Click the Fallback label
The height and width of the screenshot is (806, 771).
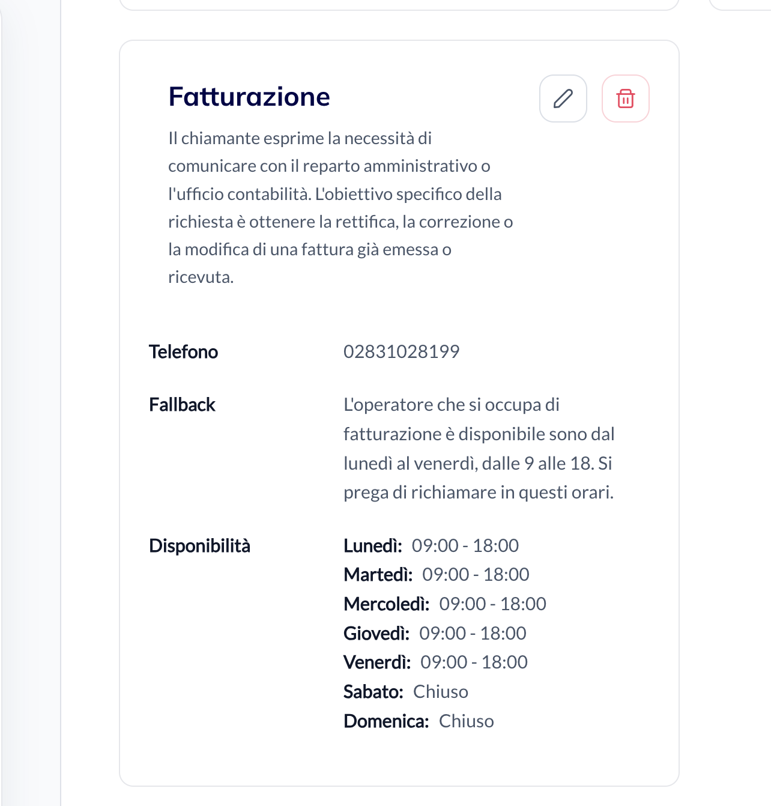[x=182, y=405]
